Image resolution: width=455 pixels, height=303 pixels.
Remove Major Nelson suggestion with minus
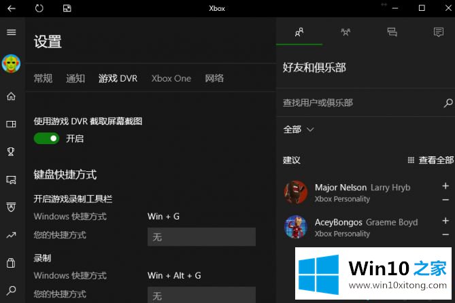[x=445, y=200]
